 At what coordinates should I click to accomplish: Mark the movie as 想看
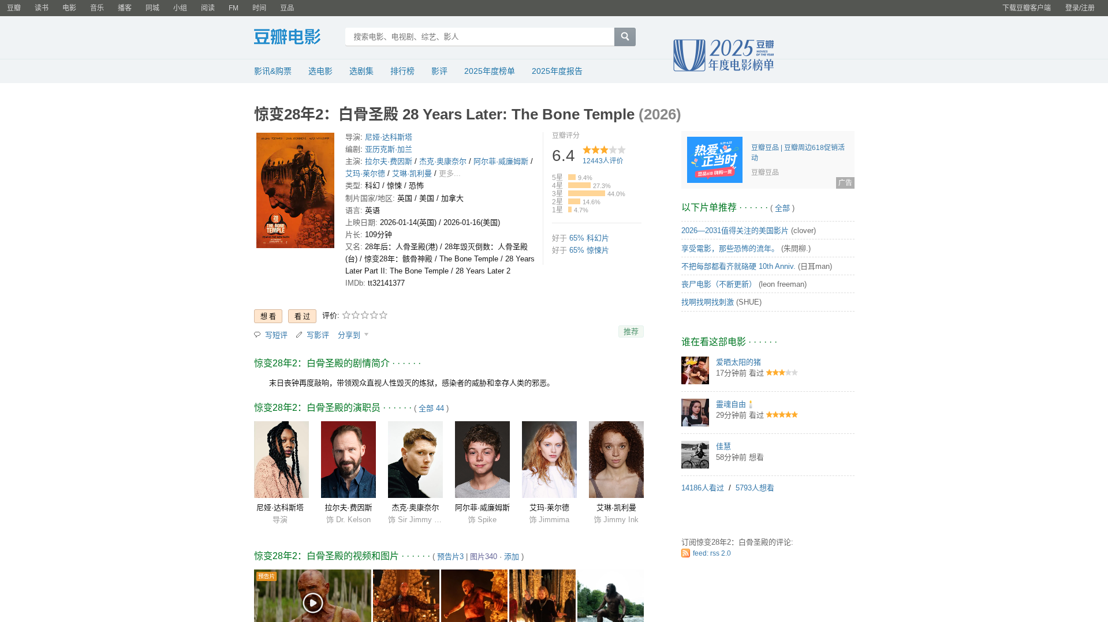268,316
